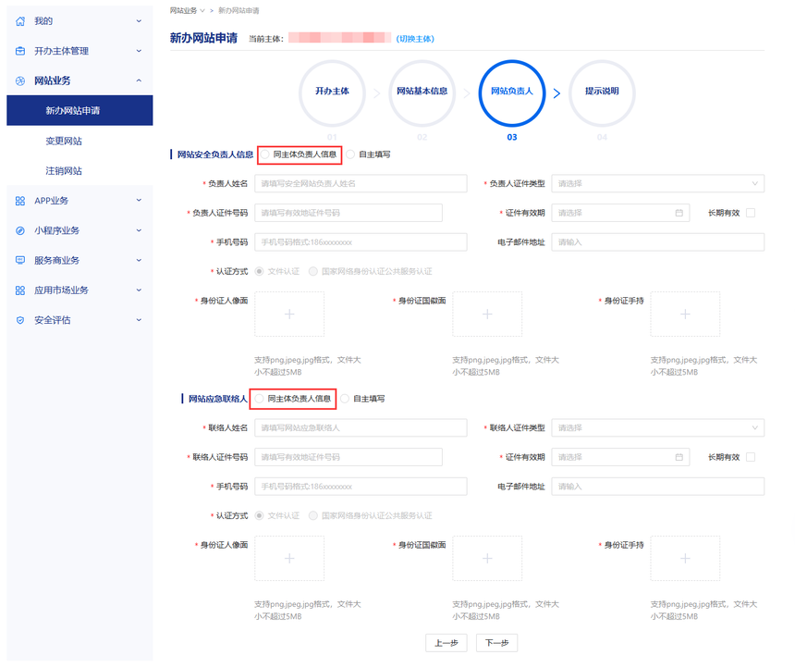The width and height of the screenshot is (795, 667).
Task: Click the home icon beside 我的
Action: [x=20, y=21]
